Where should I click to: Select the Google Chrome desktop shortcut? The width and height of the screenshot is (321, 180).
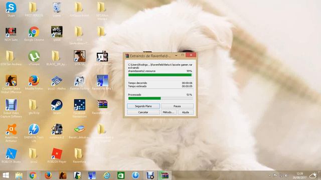[34, 33]
